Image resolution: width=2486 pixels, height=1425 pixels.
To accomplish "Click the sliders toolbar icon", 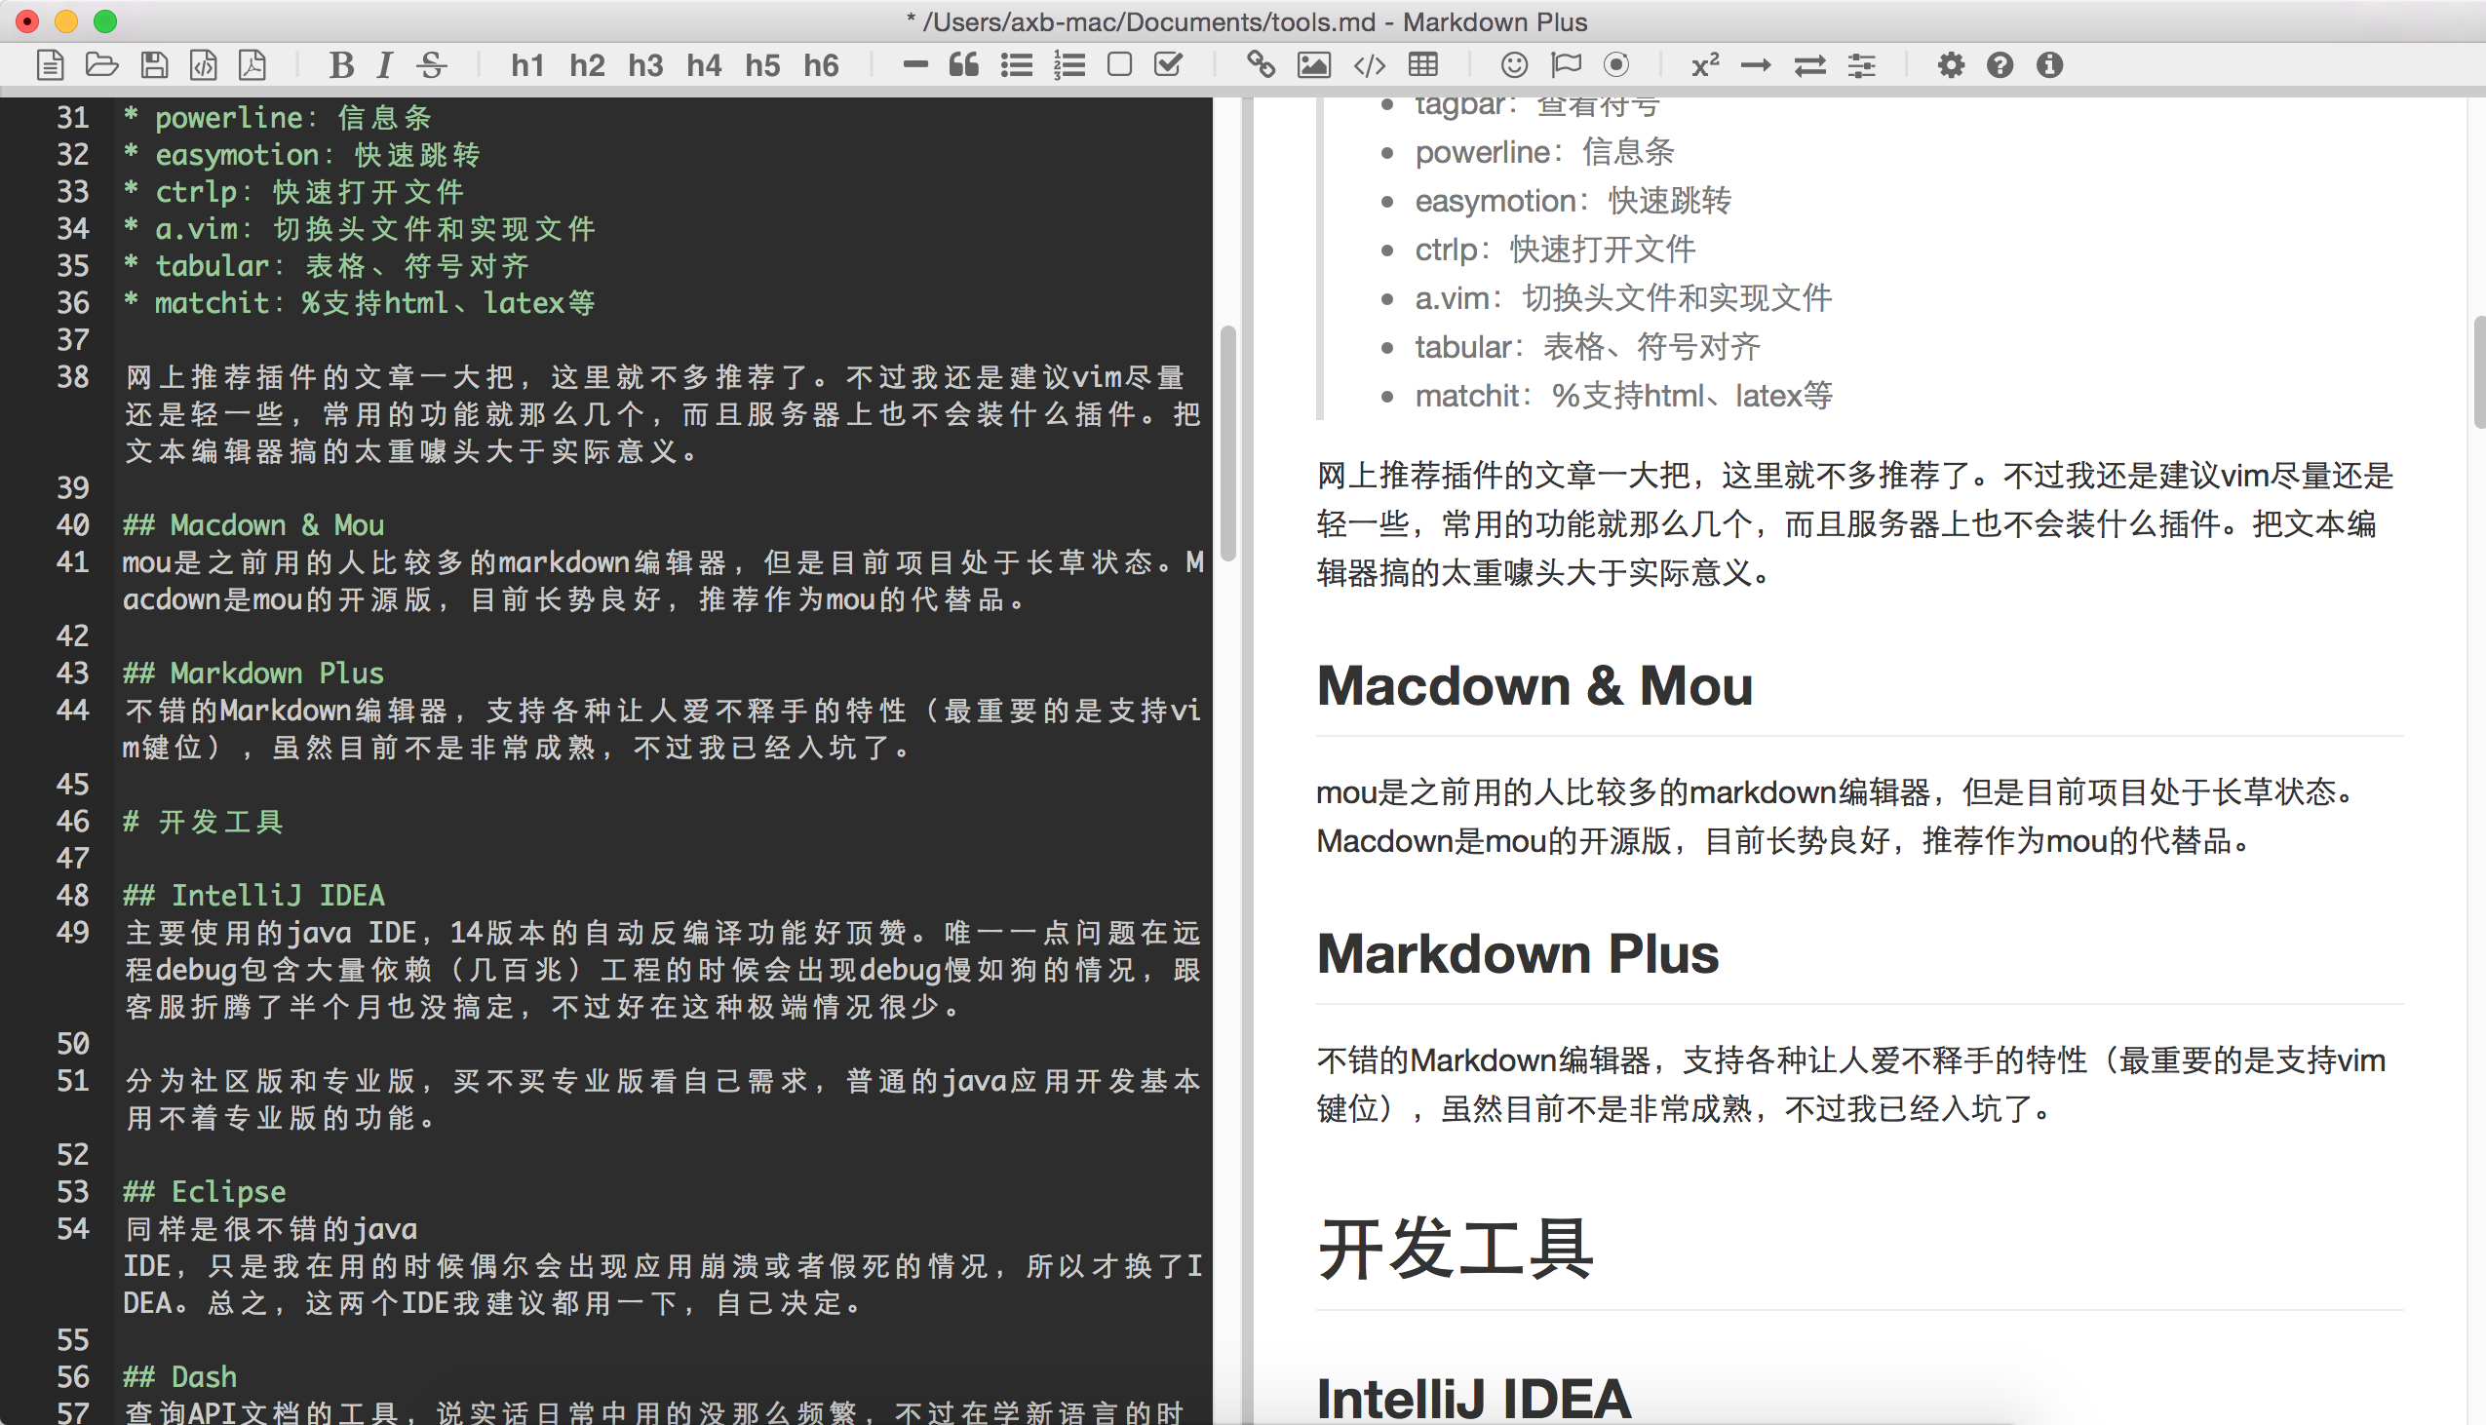I will (x=1861, y=65).
